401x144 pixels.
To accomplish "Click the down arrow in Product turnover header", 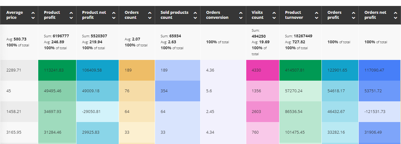I will click(316, 18).
